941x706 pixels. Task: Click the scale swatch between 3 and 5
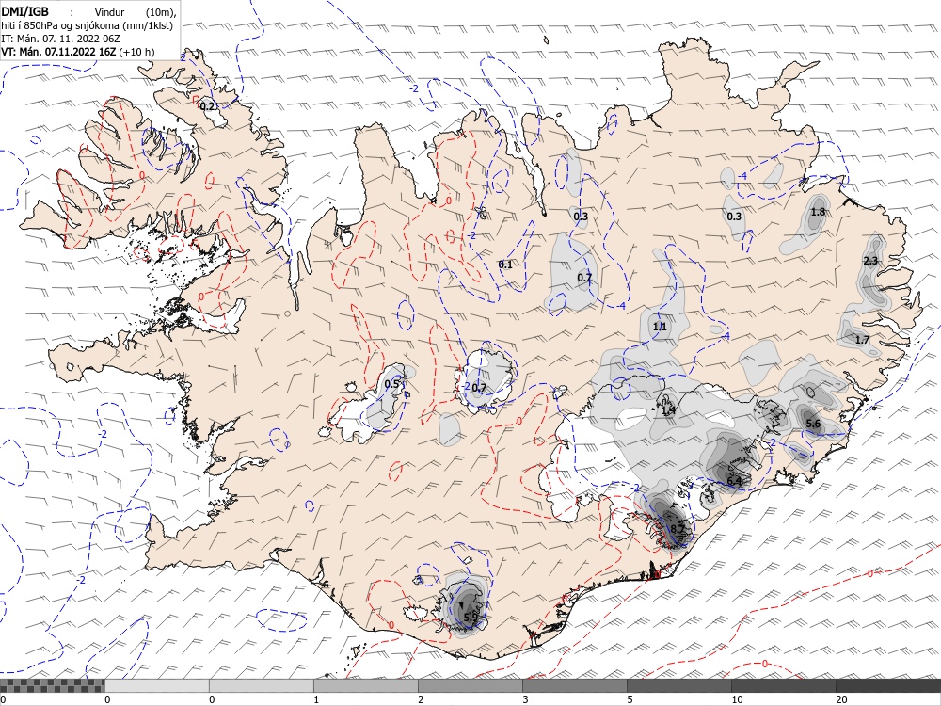click(574, 685)
